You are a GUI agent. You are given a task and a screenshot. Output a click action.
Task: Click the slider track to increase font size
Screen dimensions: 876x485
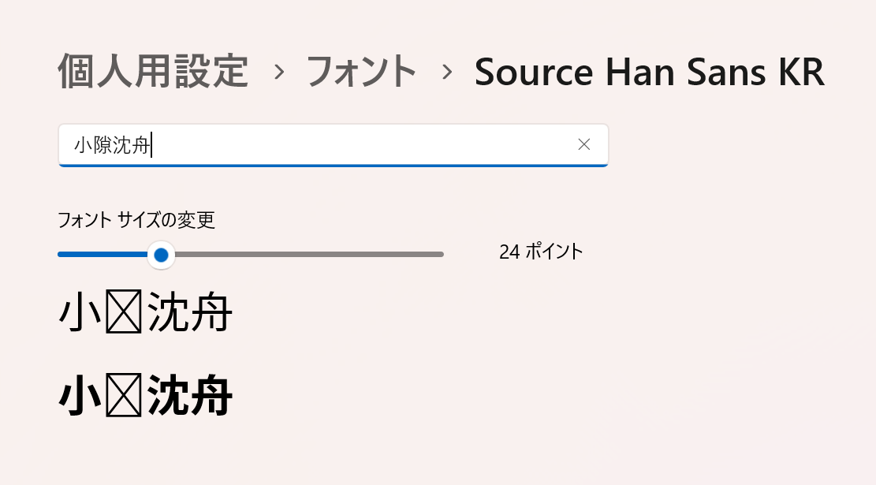[x=315, y=255]
